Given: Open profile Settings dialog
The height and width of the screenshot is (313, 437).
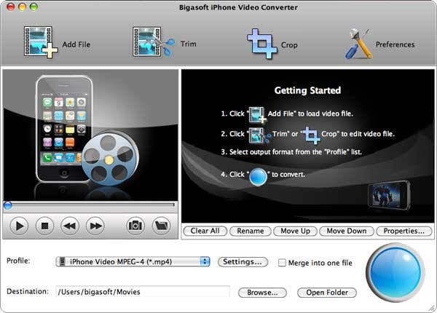Looking at the screenshot, I should pos(243,262).
